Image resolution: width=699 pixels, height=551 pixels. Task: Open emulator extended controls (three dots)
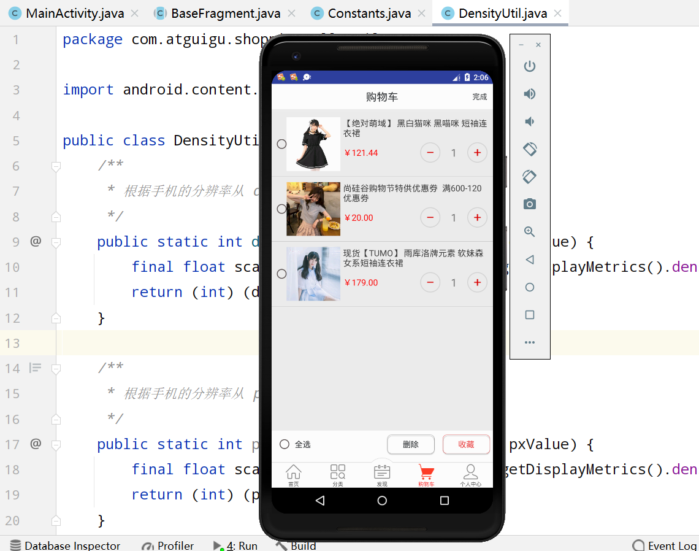[530, 342]
